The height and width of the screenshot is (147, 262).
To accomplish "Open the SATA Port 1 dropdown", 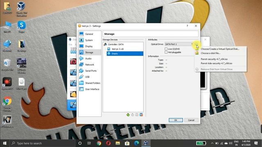I will 179,44.
